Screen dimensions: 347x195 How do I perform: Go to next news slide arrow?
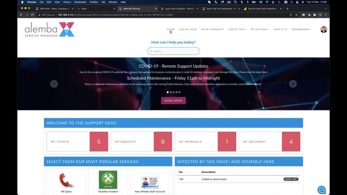click(x=293, y=84)
